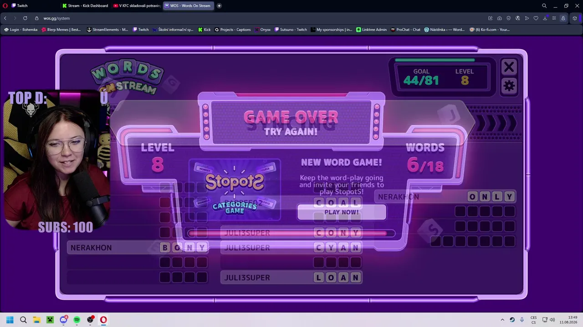
Task: Open the page translate icon
Action: pyautogui.click(x=517, y=18)
